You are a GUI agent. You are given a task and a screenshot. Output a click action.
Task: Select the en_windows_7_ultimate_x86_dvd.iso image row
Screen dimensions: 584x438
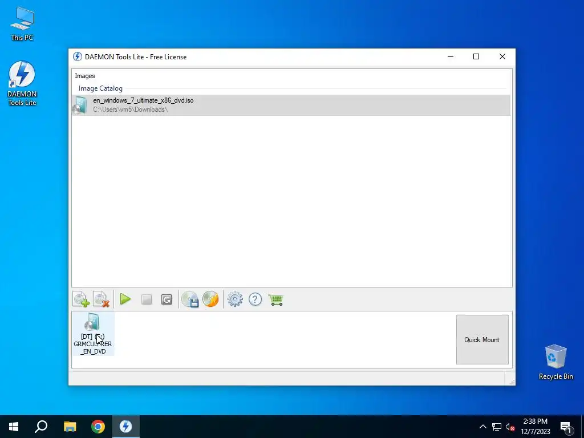tap(291, 105)
